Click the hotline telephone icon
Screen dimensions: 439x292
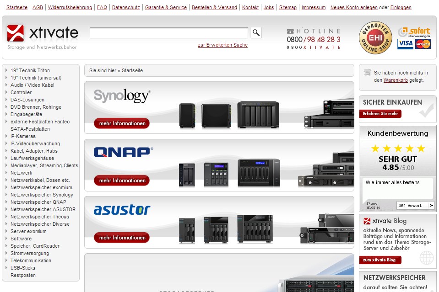pos(290,31)
